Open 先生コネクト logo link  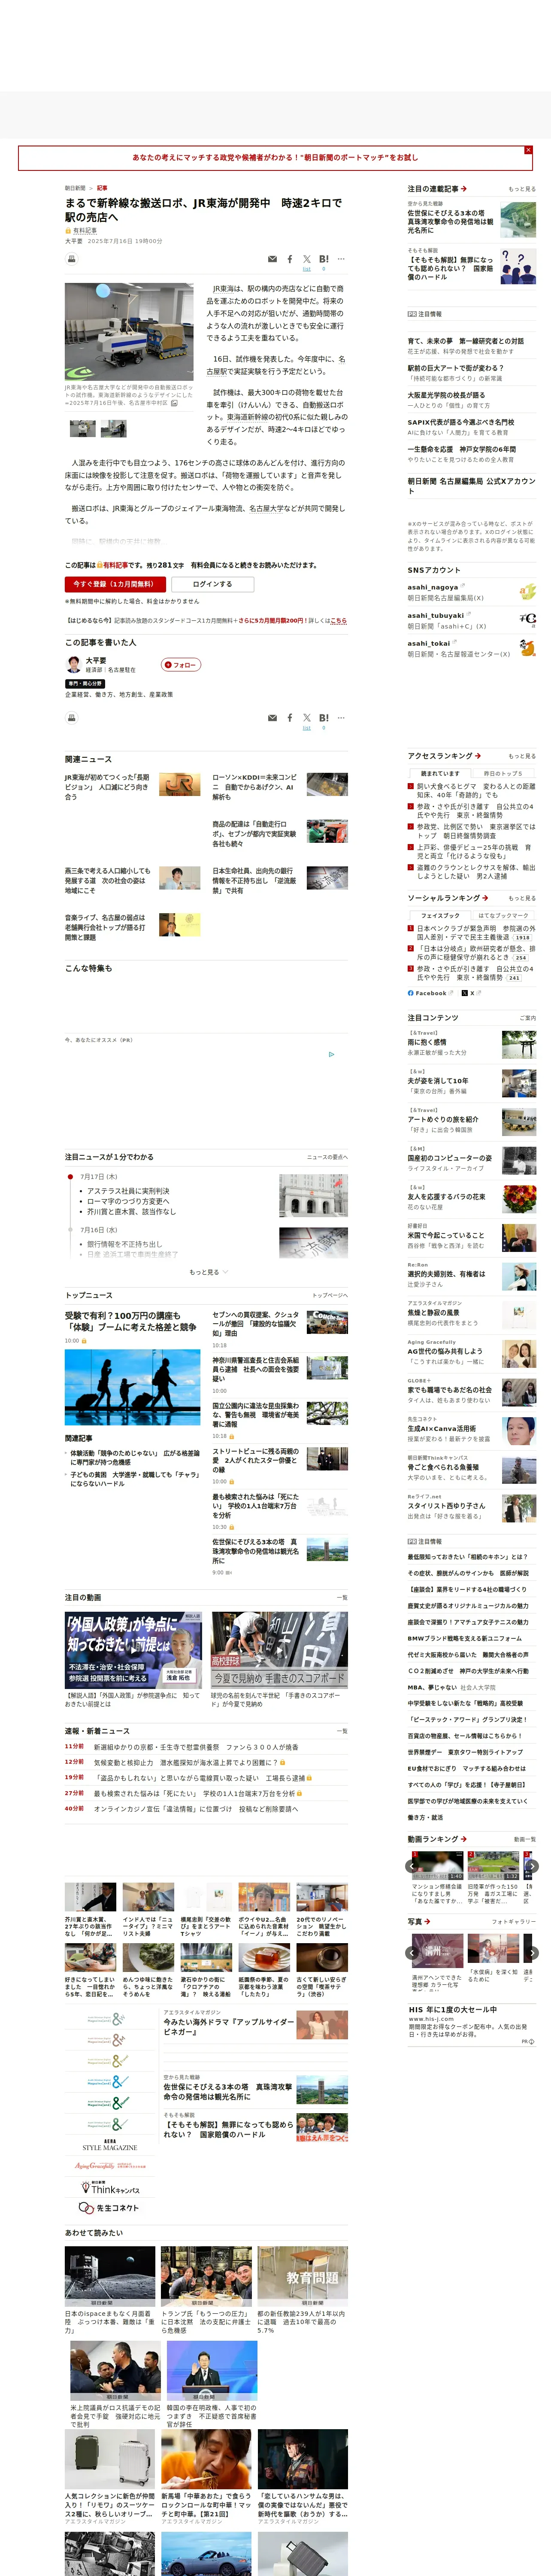click(x=110, y=2207)
